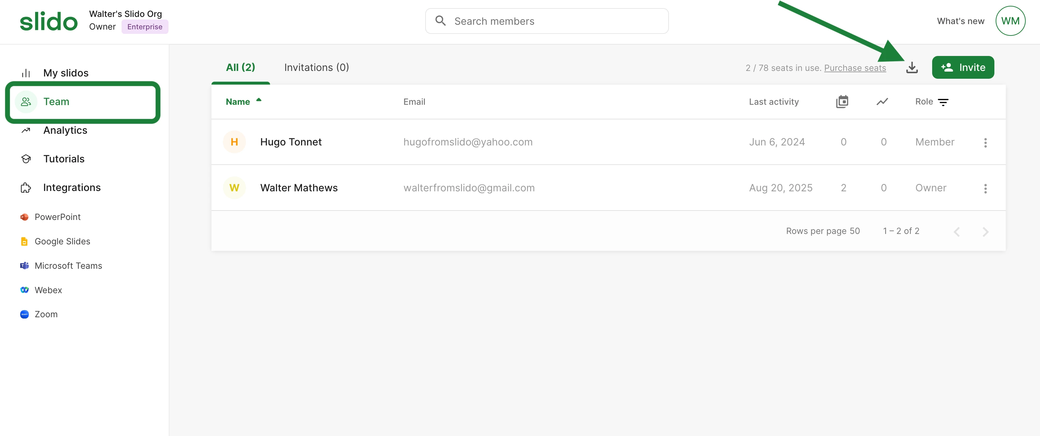Open the Role filter icon
The image size is (1040, 436).
(x=943, y=102)
